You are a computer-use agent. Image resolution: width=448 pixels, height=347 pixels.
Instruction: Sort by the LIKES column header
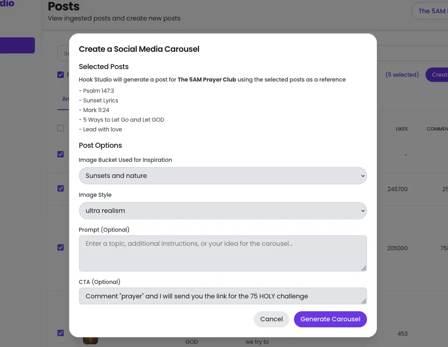(x=401, y=129)
